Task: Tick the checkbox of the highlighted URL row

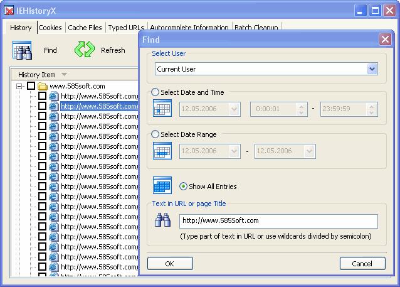Action: pos(43,106)
